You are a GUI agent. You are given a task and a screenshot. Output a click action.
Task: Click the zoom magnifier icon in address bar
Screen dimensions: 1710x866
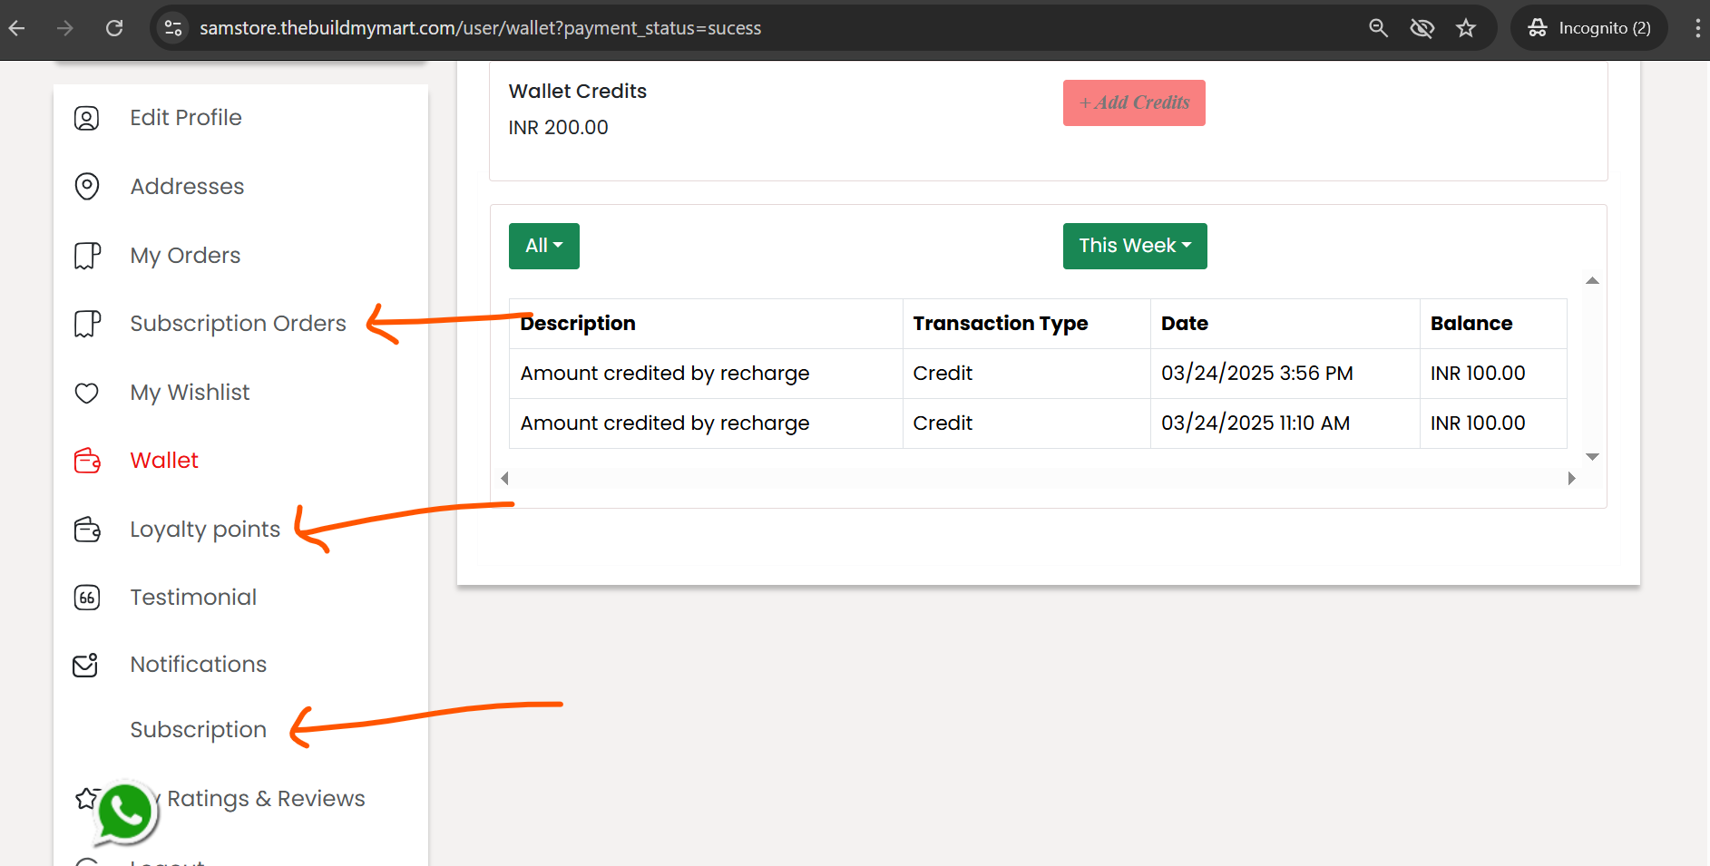(x=1378, y=28)
